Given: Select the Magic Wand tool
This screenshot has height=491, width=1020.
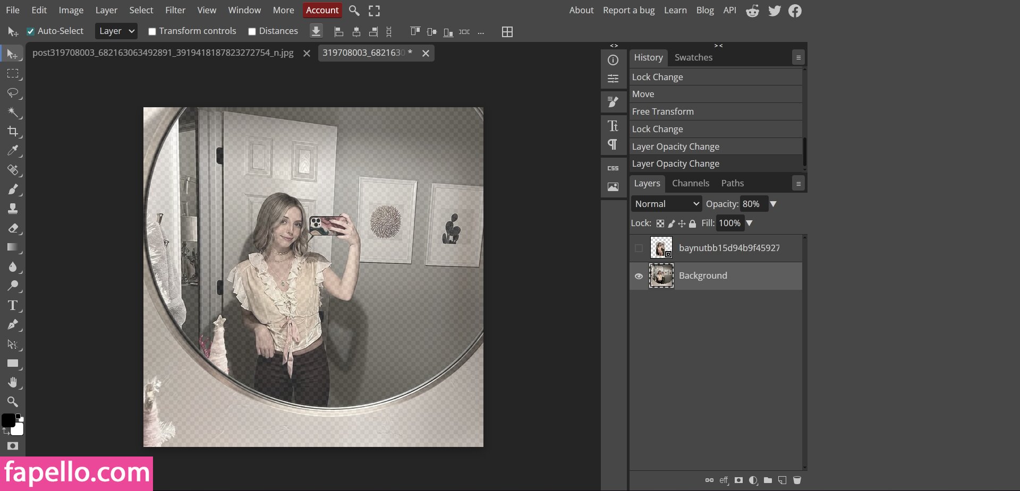Looking at the screenshot, I should click(13, 112).
